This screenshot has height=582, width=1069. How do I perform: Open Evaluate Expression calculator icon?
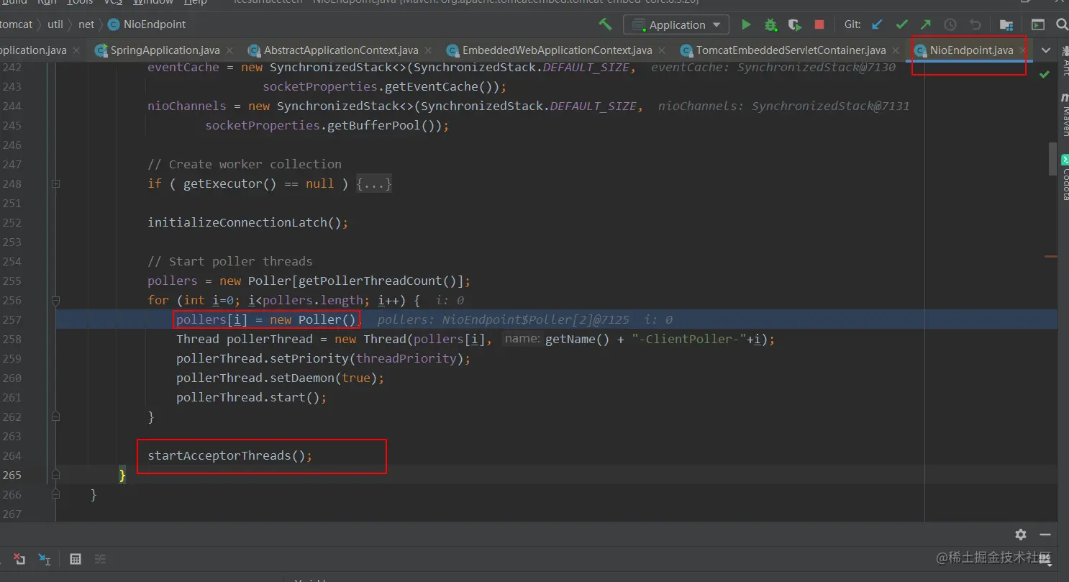[x=76, y=559]
